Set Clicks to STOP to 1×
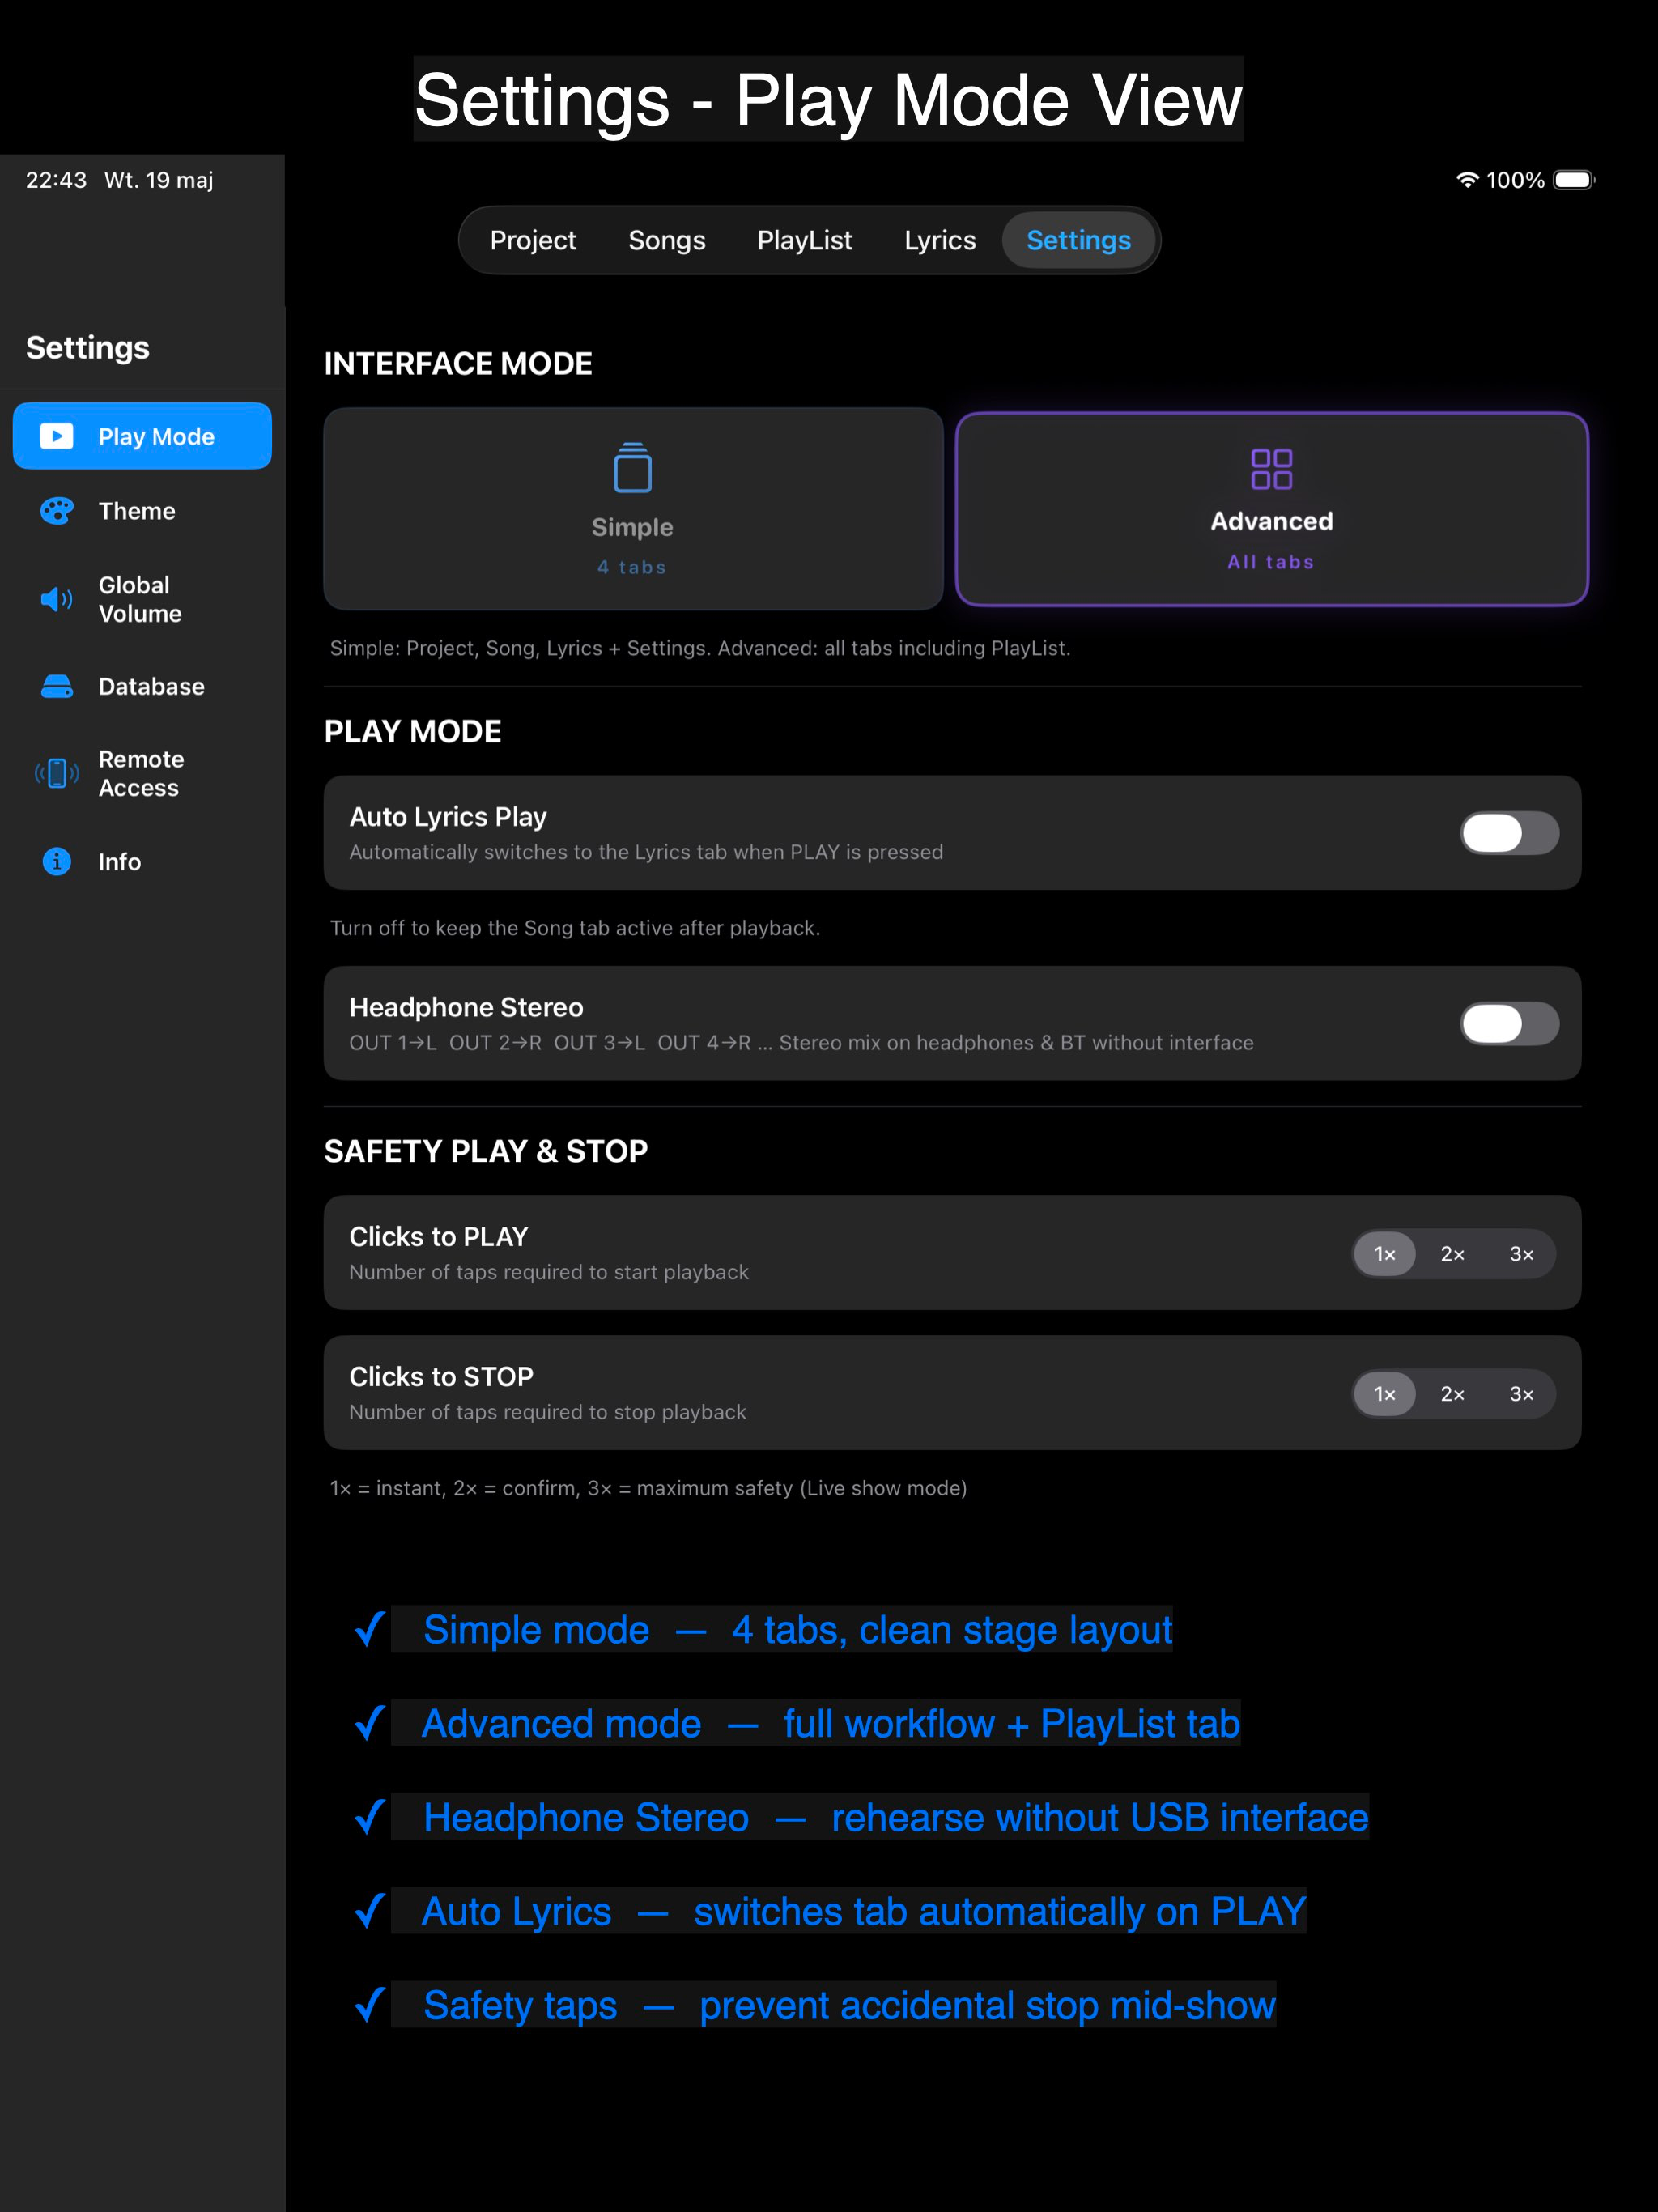 coord(1384,1394)
